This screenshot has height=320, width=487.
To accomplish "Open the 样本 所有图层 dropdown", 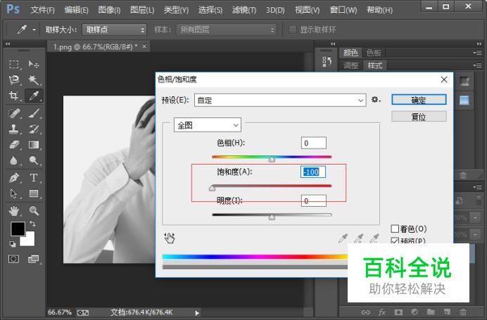I will [227, 30].
